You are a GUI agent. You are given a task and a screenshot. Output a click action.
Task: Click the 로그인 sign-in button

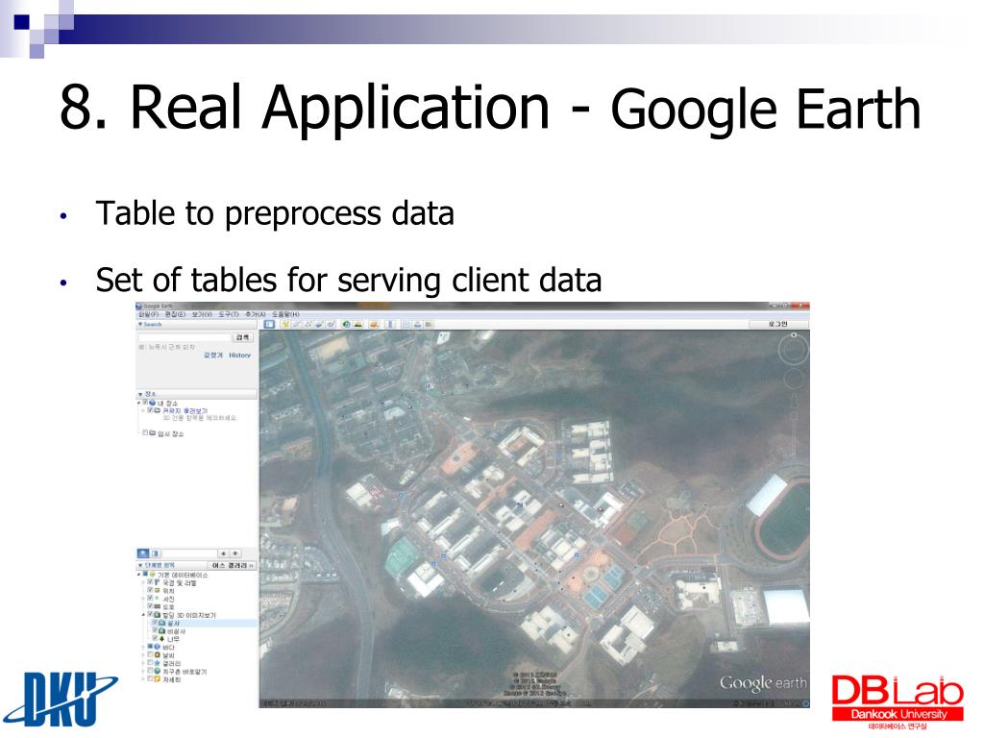coord(778,324)
